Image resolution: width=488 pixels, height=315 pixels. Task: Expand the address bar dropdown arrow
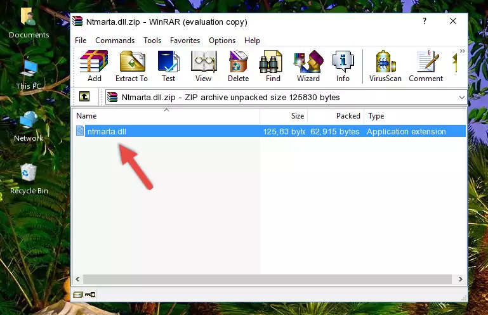click(x=462, y=98)
